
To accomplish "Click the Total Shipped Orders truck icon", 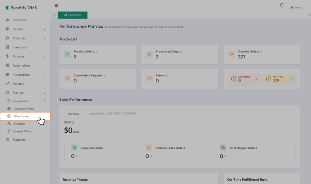I will [223, 148].
